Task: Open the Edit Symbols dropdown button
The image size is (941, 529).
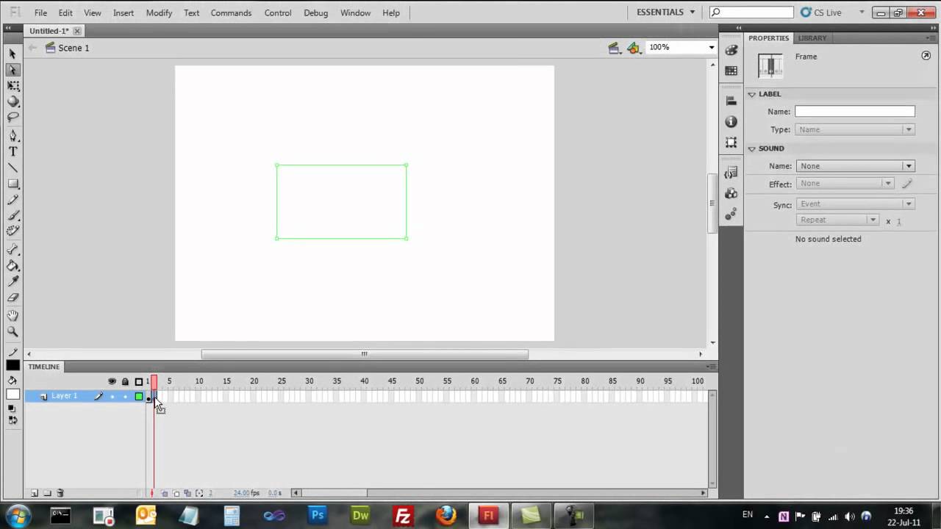Action: pos(635,48)
